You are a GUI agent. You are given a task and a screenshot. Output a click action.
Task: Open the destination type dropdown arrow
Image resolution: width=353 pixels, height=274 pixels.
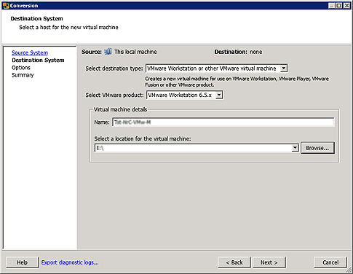coord(283,68)
